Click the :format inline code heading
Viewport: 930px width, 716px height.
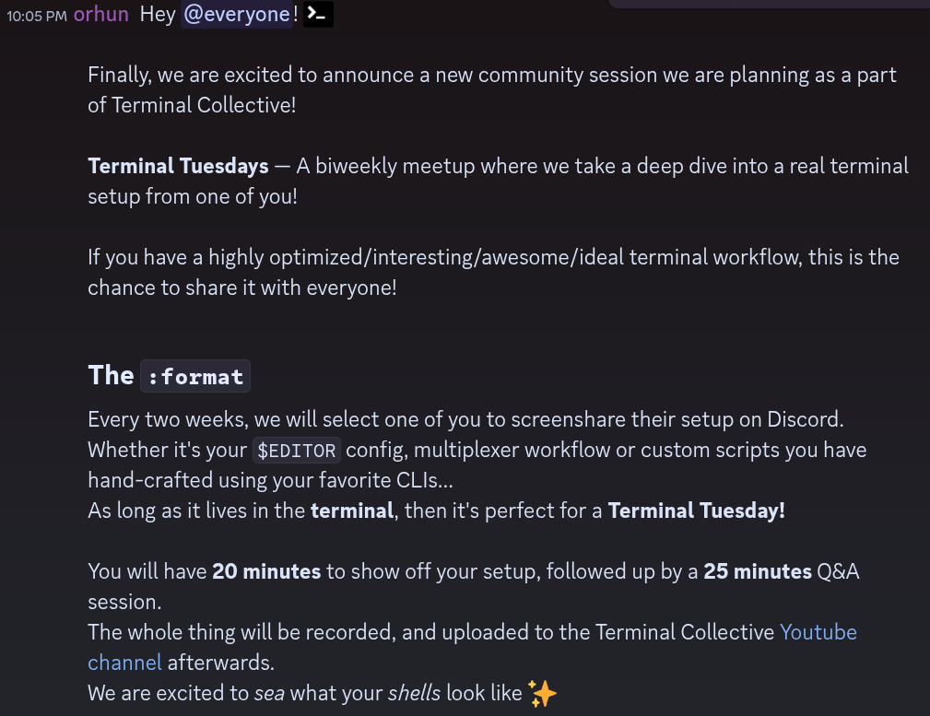(x=195, y=376)
